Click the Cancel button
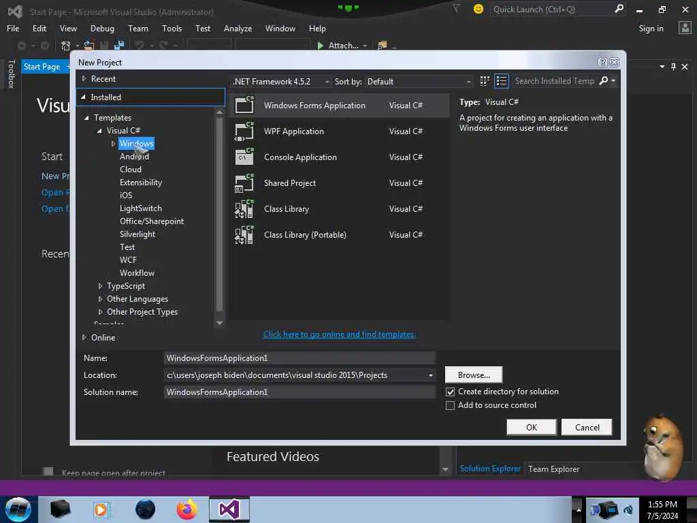The height and width of the screenshot is (523, 697). tap(587, 428)
